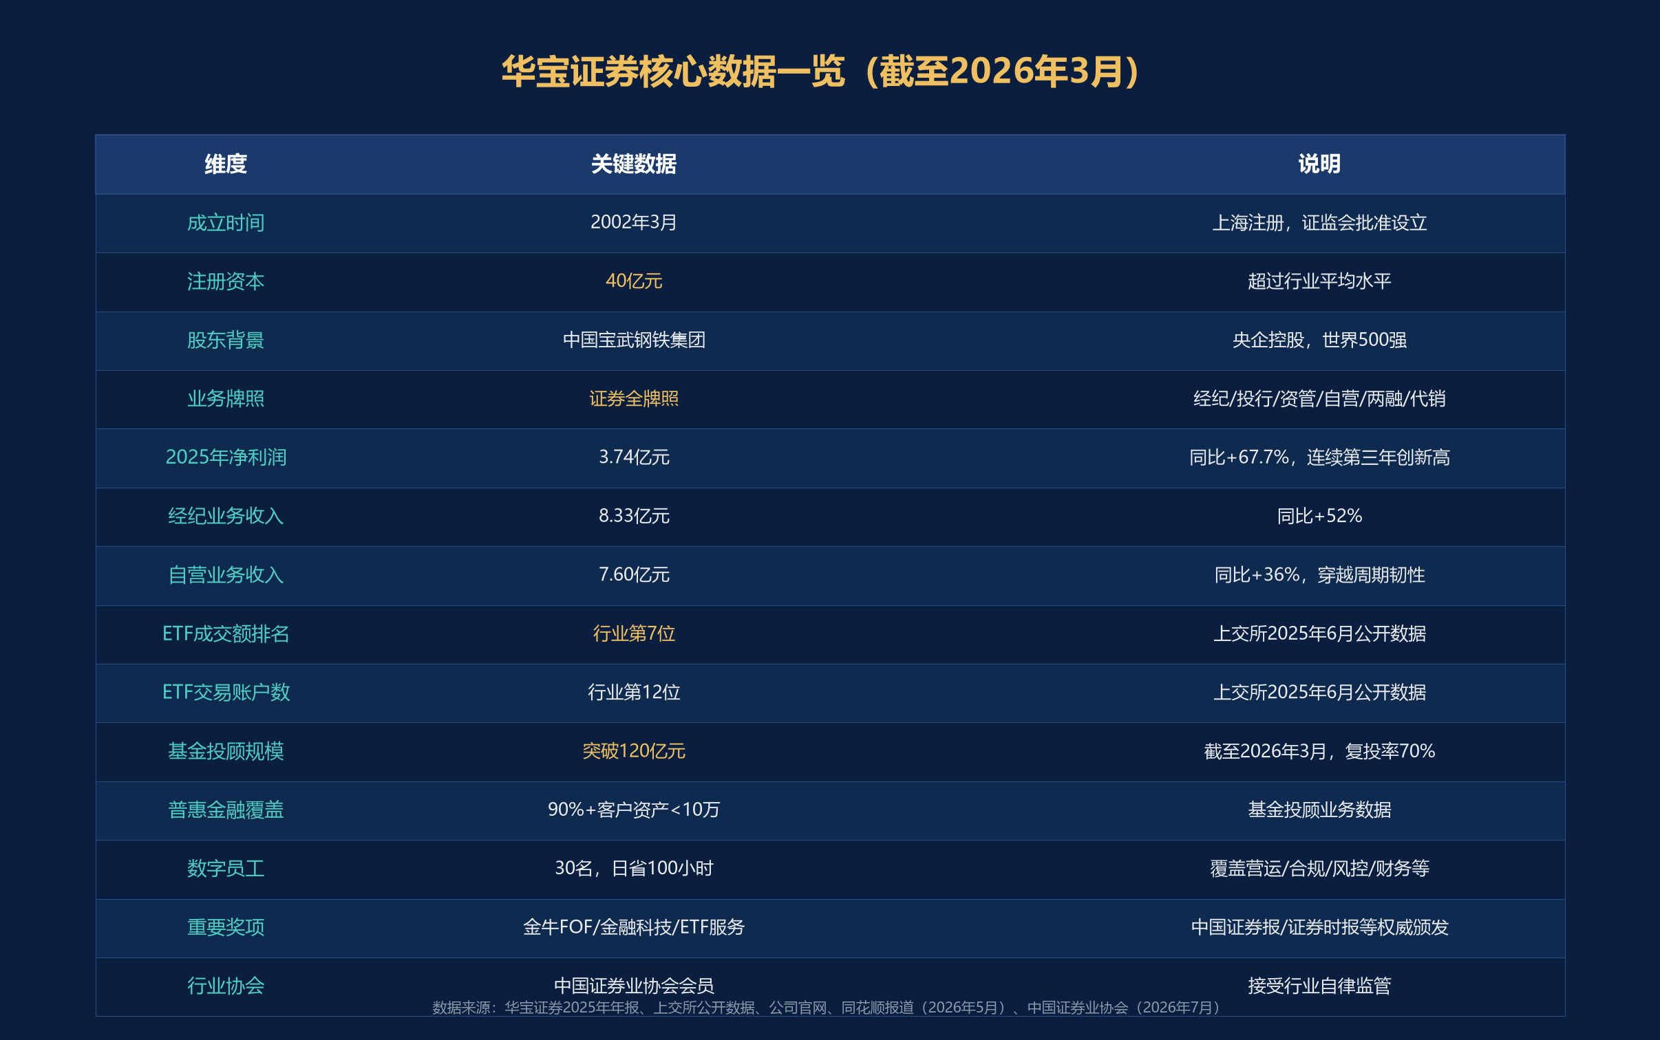Click the 8.33亿元 brokerage income value
1660x1040 pixels.
click(634, 516)
